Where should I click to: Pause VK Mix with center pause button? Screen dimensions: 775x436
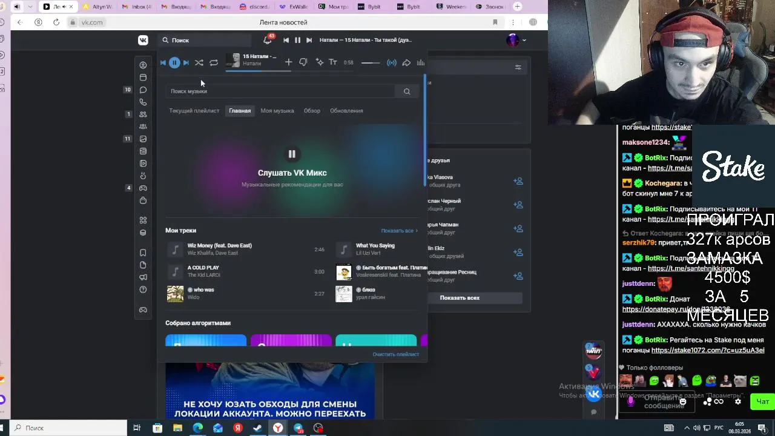(292, 154)
